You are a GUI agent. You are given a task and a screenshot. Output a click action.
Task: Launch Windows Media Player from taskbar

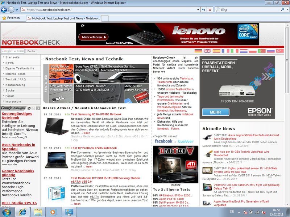(x=53, y=212)
